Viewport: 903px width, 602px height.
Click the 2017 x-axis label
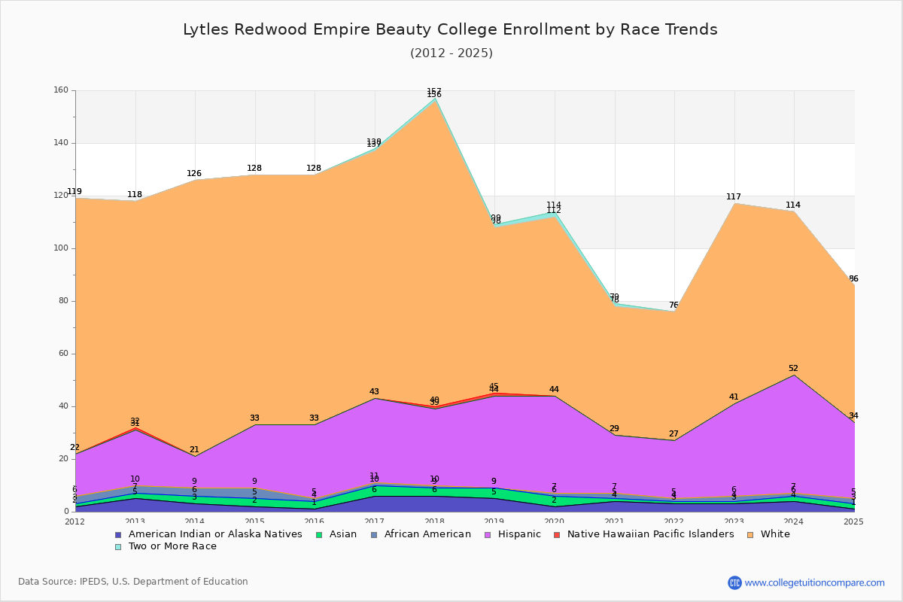[x=375, y=521]
